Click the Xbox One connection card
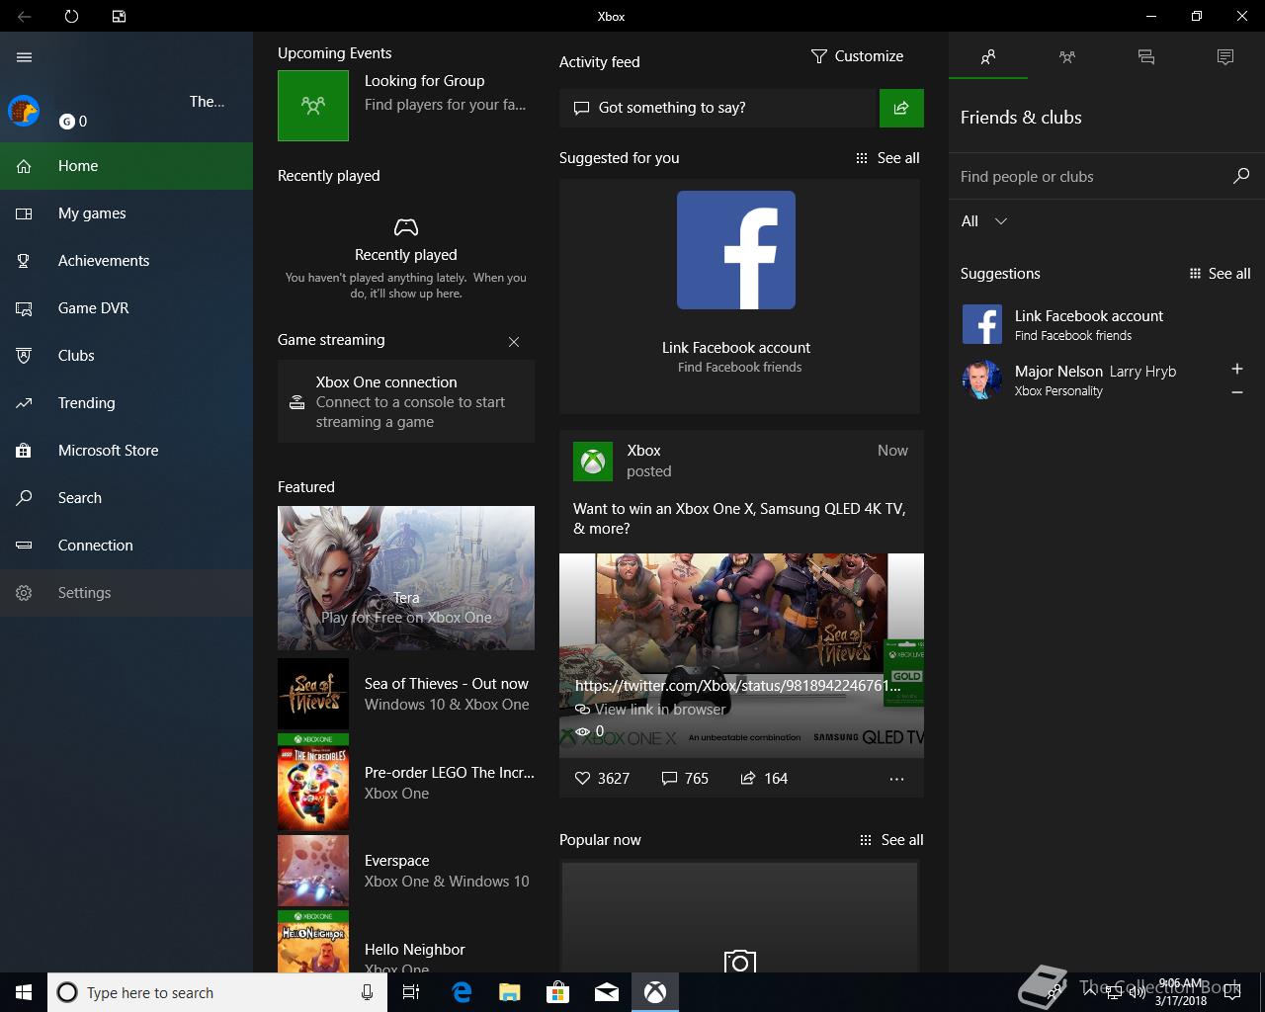This screenshot has width=1265, height=1012. coord(406,401)
